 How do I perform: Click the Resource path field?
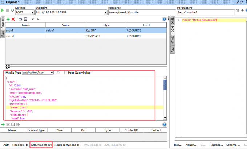coord(142,12)
